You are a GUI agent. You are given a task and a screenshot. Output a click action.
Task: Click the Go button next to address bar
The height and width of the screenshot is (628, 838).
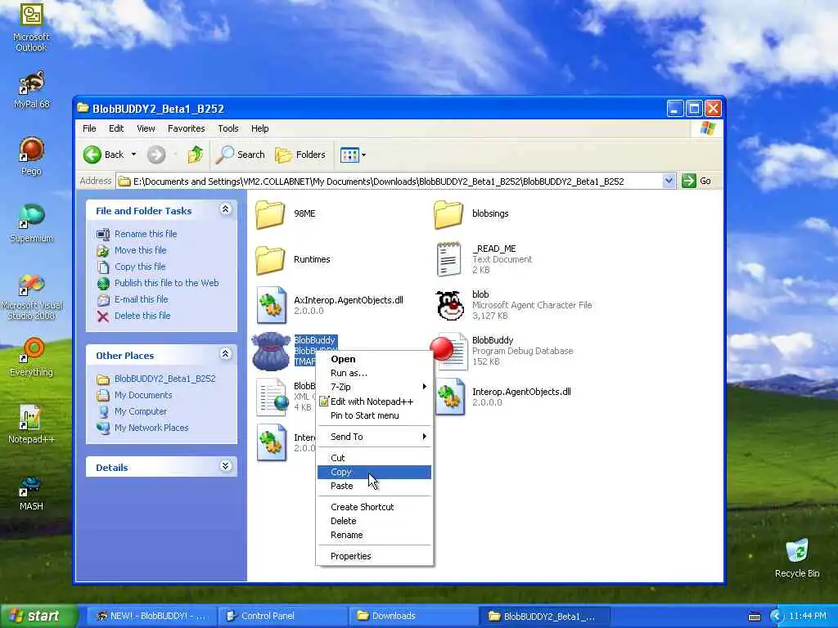coord(697,181)
